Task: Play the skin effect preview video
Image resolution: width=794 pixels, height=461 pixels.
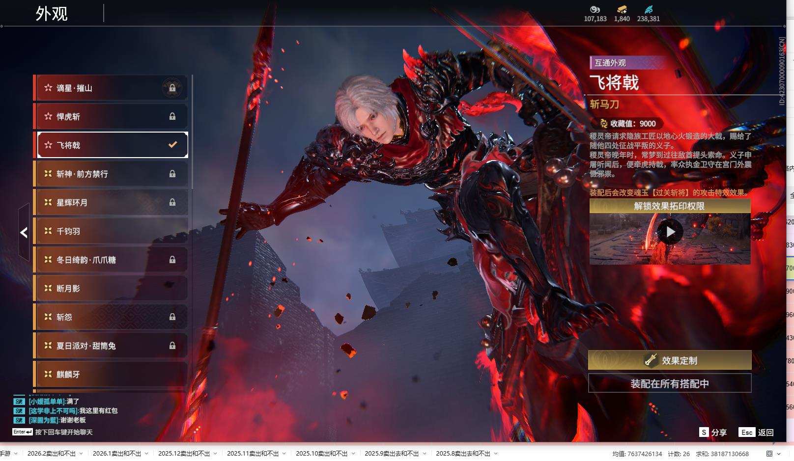Action: pyautogui.click(x=670, y=232)
